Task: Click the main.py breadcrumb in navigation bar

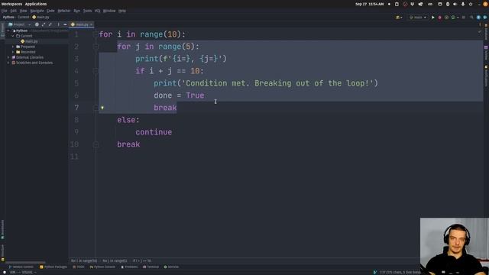Action: click(x=40, y=17)
